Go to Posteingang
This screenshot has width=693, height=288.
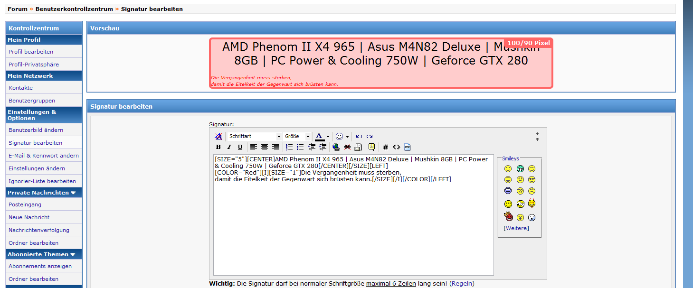click(25, 204)
